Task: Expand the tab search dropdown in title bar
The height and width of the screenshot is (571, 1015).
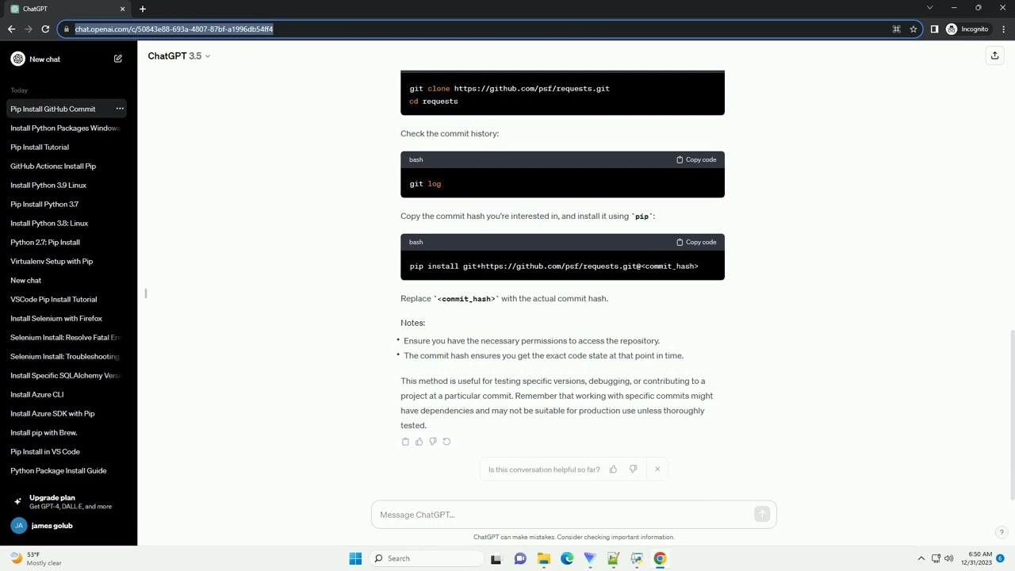Action: tap(929, 8)
